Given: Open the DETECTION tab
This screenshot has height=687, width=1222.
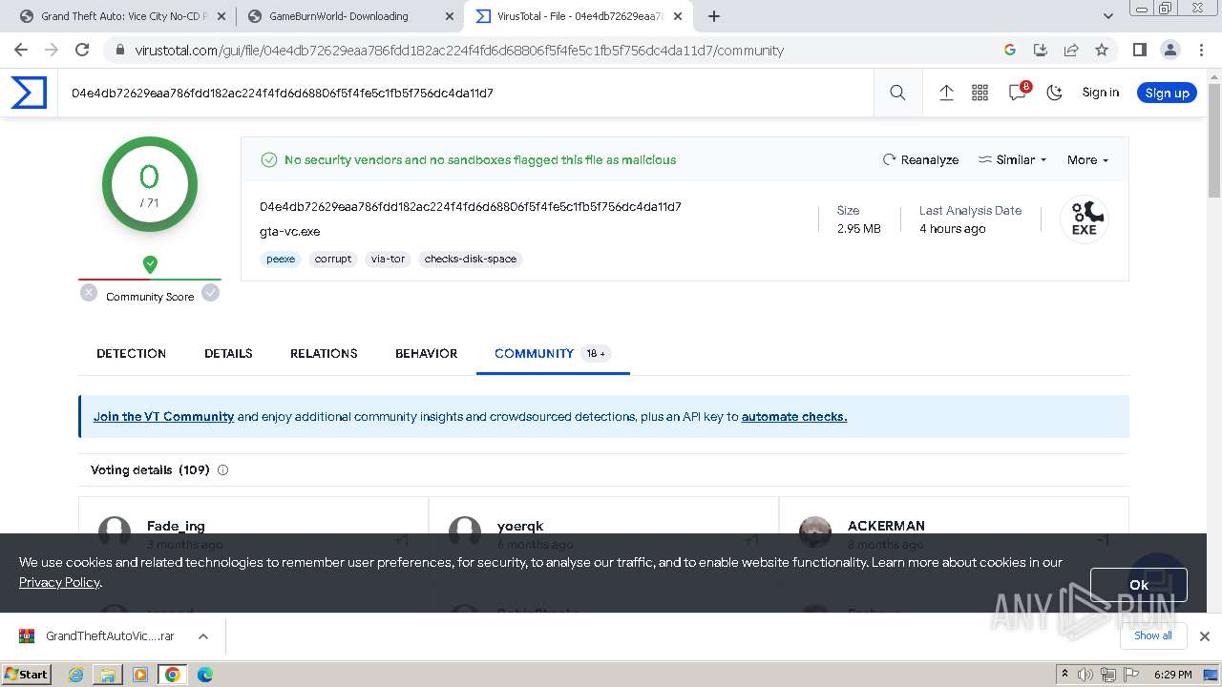Looking at the screenshot, I should pyautogui.click(x=131, y=353).
